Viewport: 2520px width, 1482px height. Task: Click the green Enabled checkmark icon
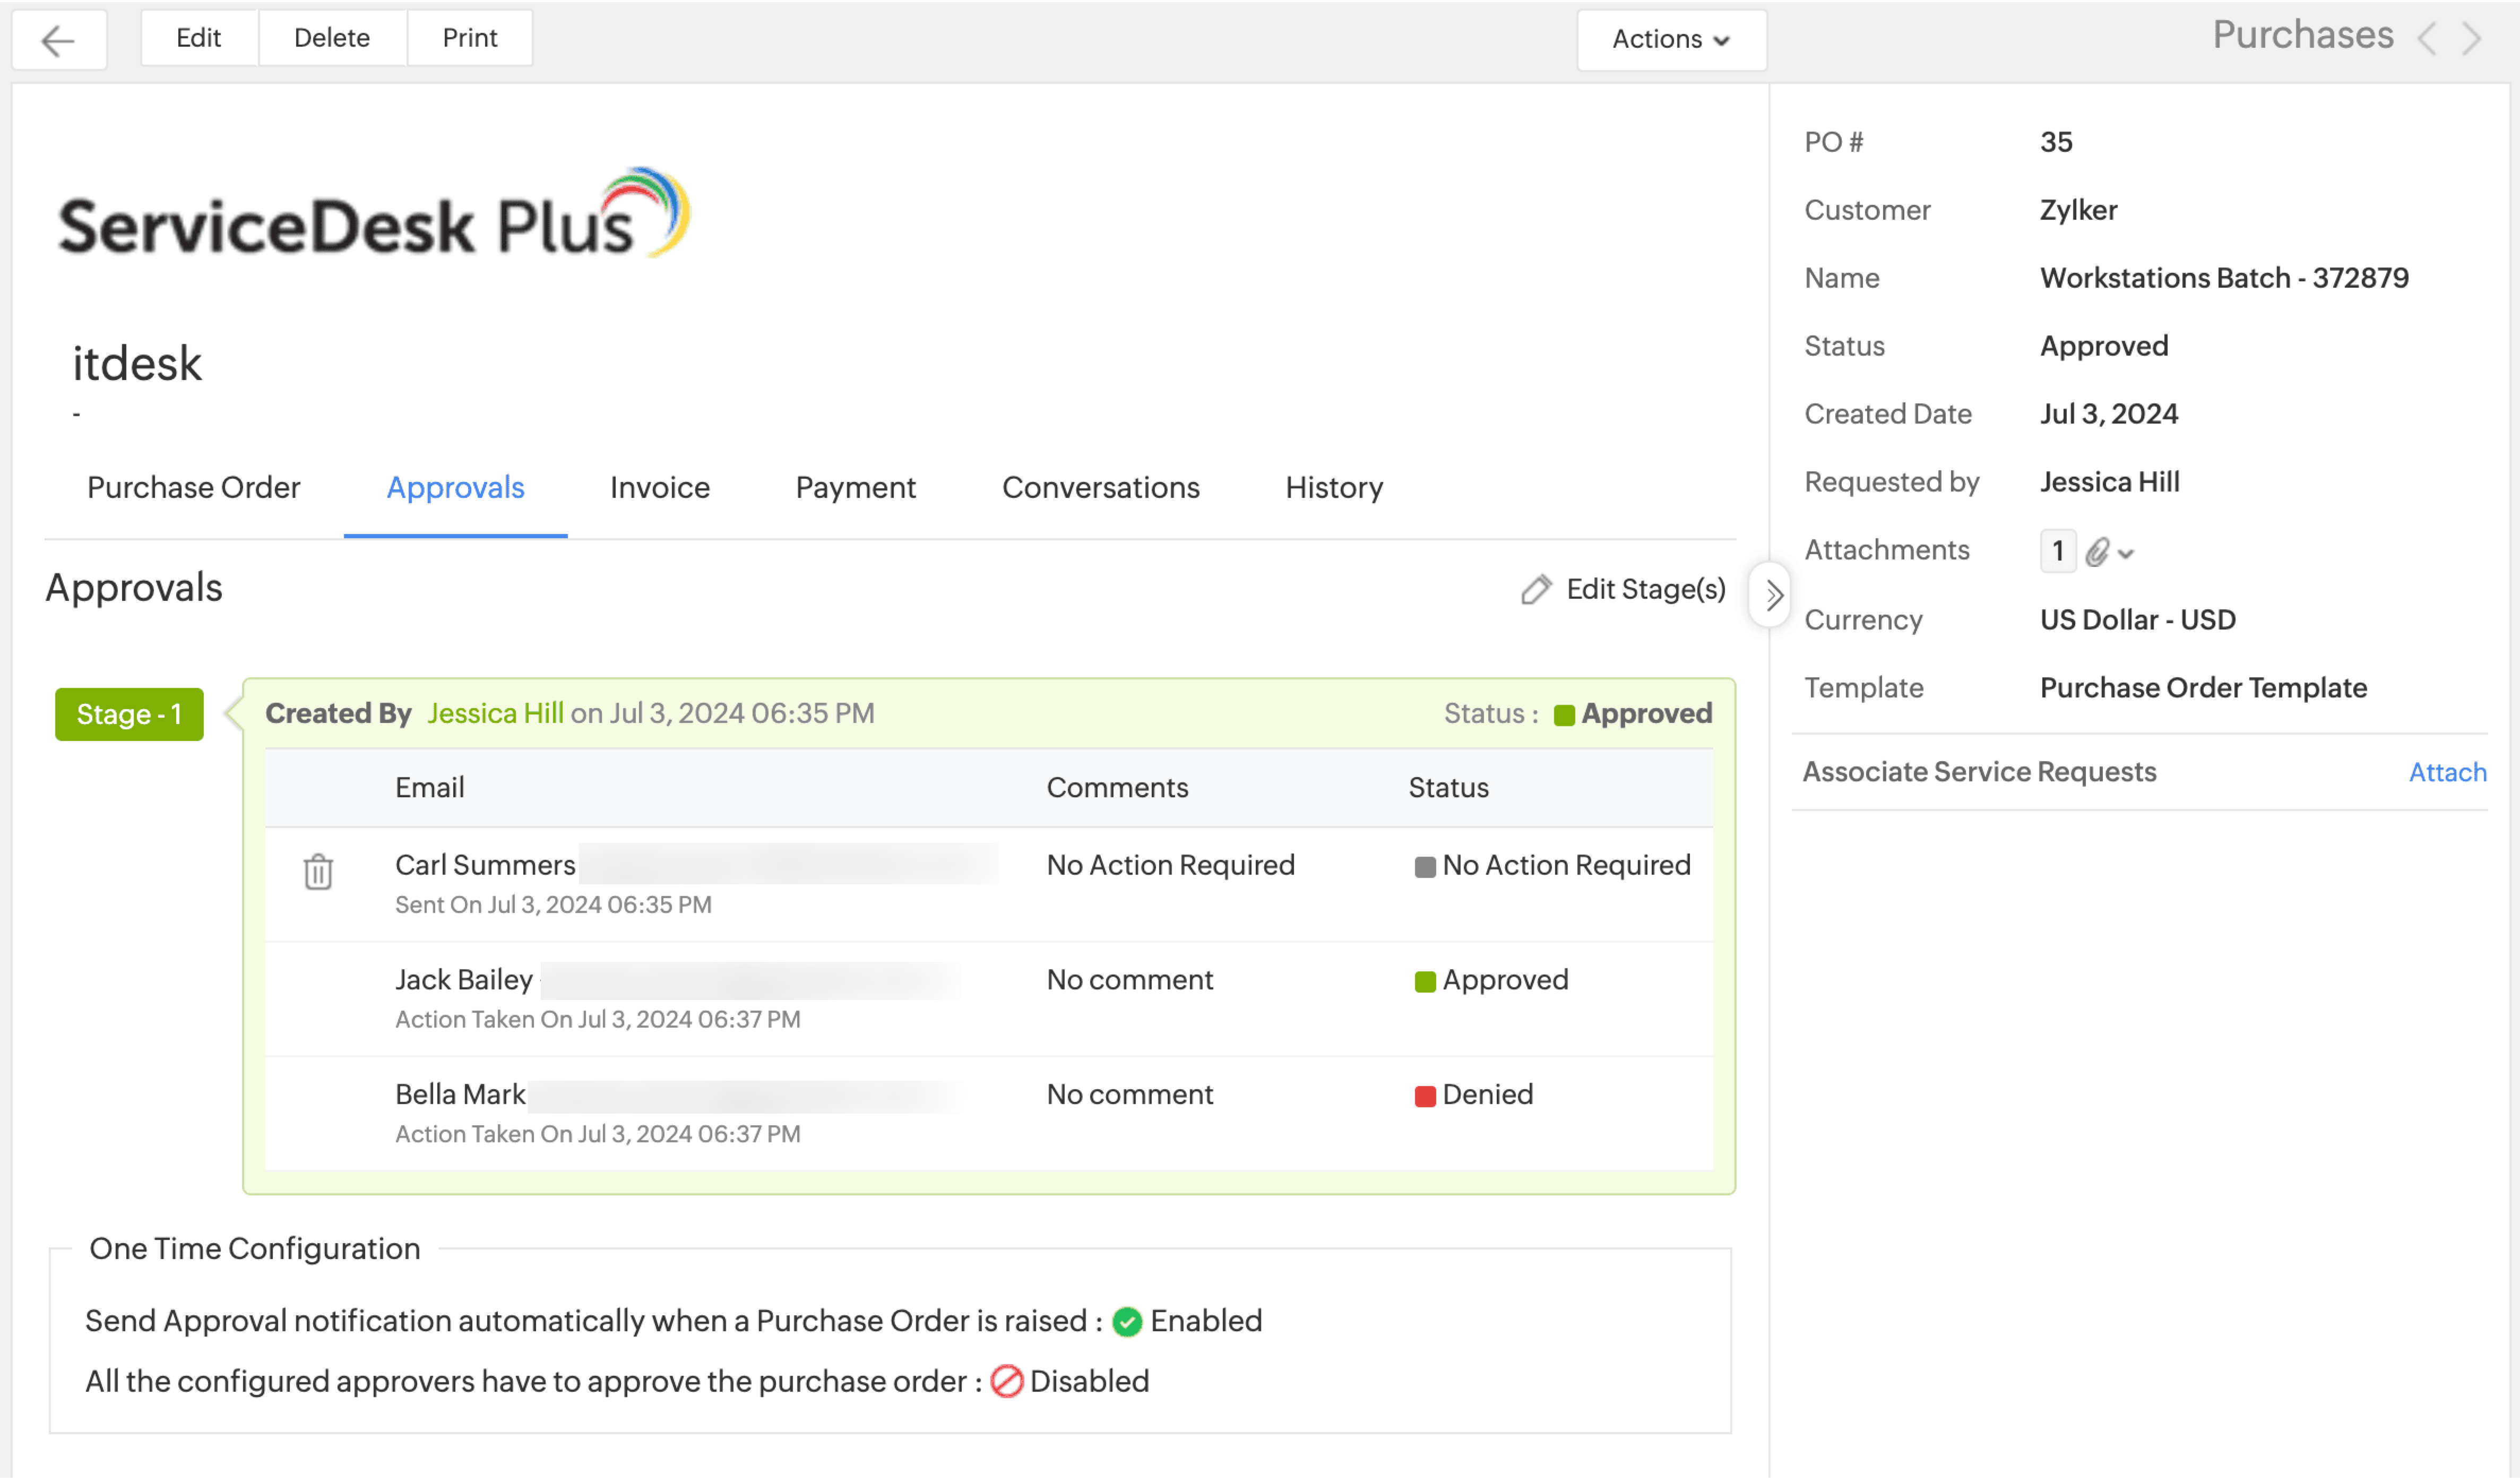[x=1127, y=1322]
